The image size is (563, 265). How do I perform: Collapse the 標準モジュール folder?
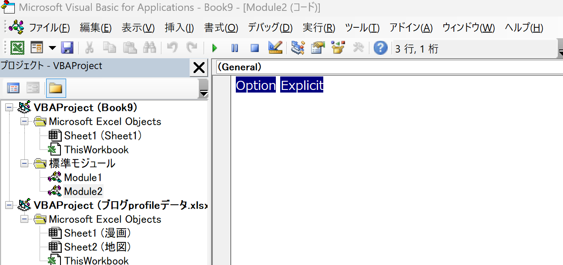pos(24,164)
